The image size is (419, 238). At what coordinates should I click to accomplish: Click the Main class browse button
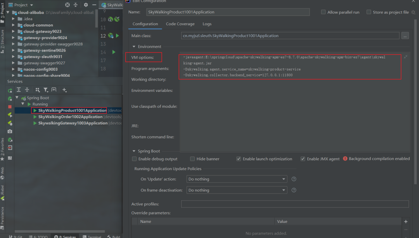point(405,36)
